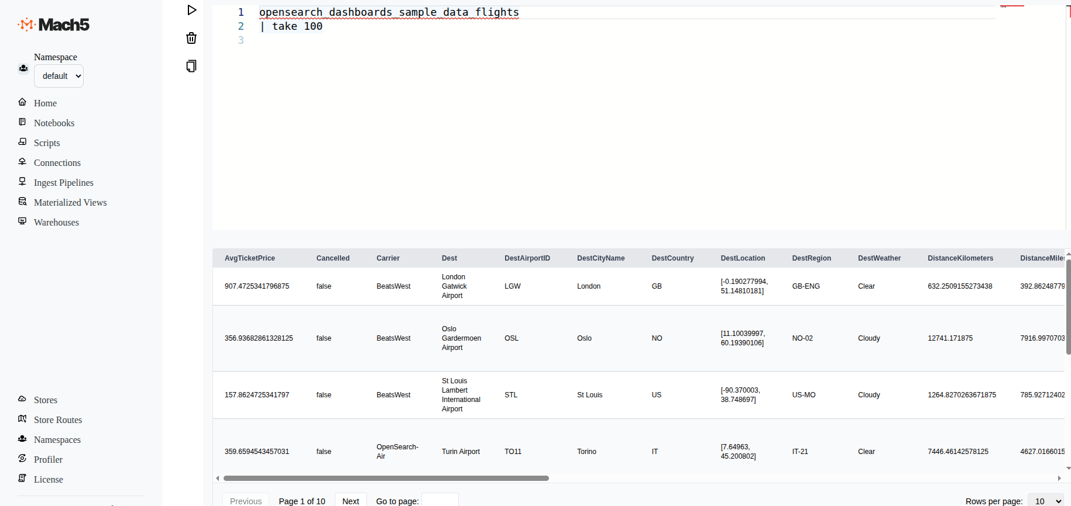Screen dimensions: 1071x506
Task: Run the query with the play icon
Action: 191,10
